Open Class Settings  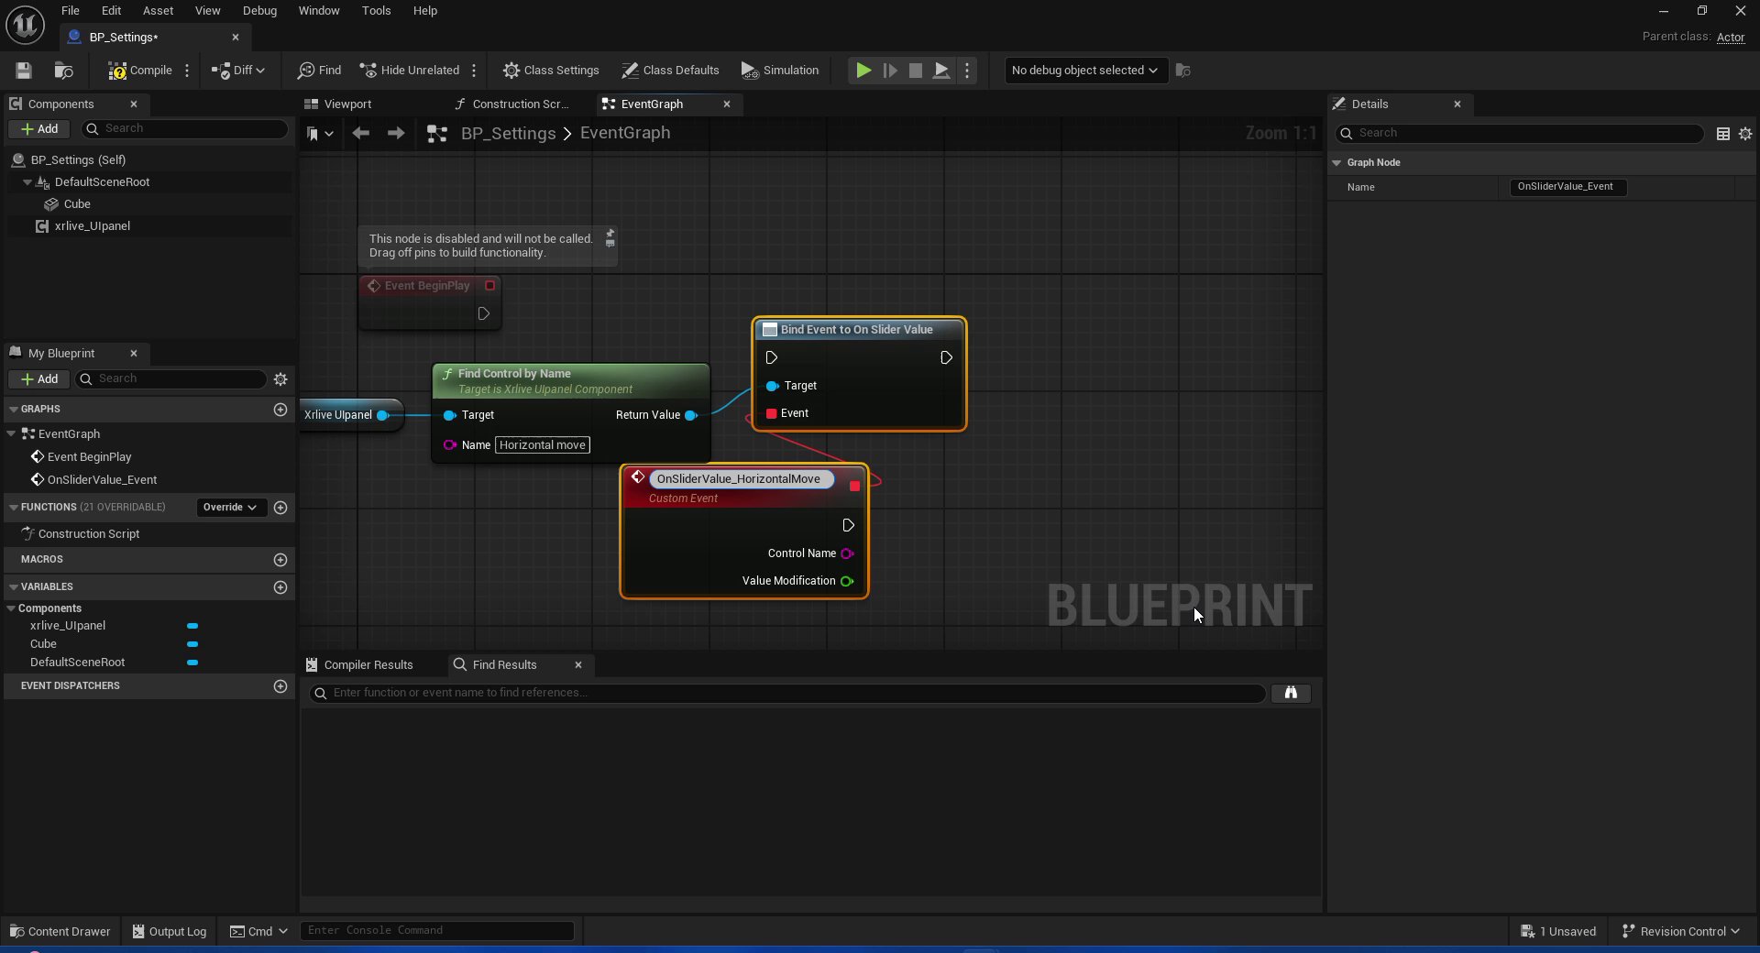coord(551,71)
